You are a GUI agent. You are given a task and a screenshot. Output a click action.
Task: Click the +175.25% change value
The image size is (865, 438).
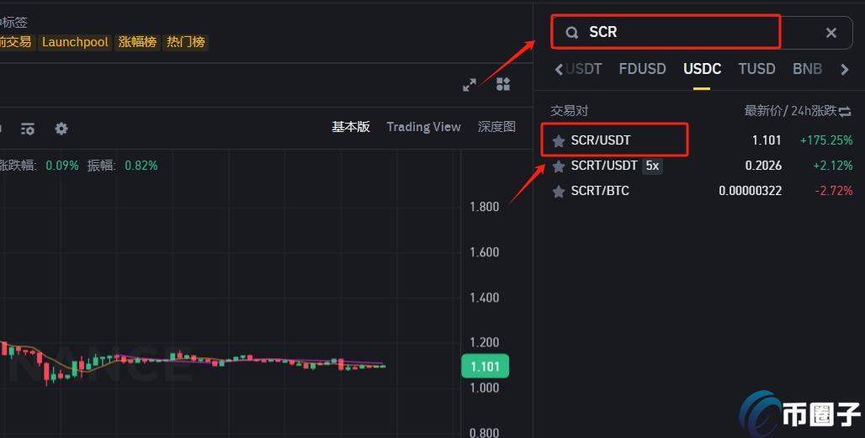tap(825, 140)
